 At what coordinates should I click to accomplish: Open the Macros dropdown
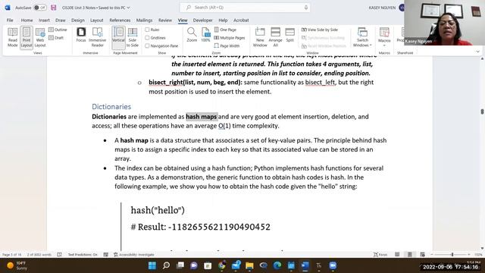click(x=384, y=37)
